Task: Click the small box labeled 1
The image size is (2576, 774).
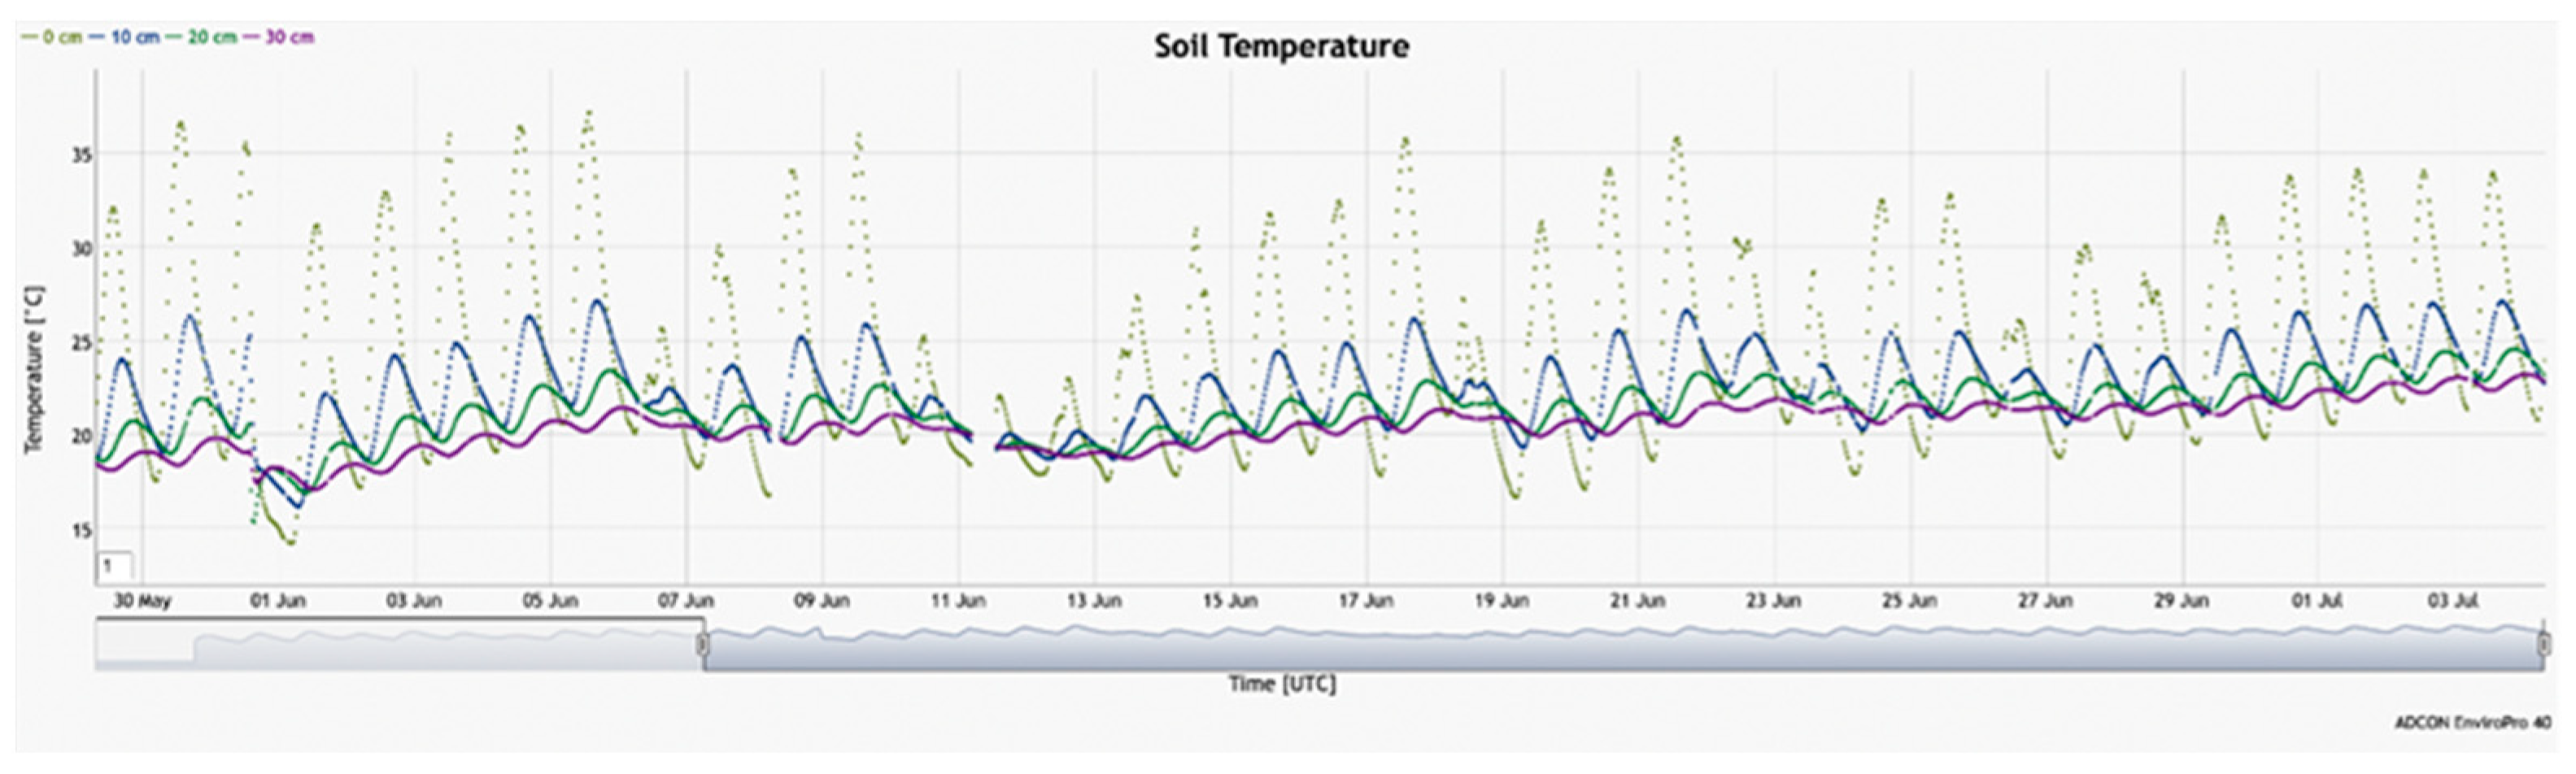Action: [113, 566]
